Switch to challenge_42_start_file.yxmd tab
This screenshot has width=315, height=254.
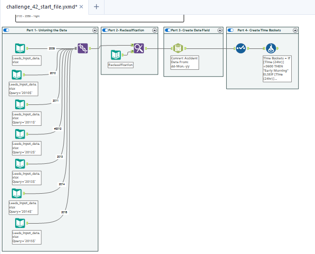[42, 7]
